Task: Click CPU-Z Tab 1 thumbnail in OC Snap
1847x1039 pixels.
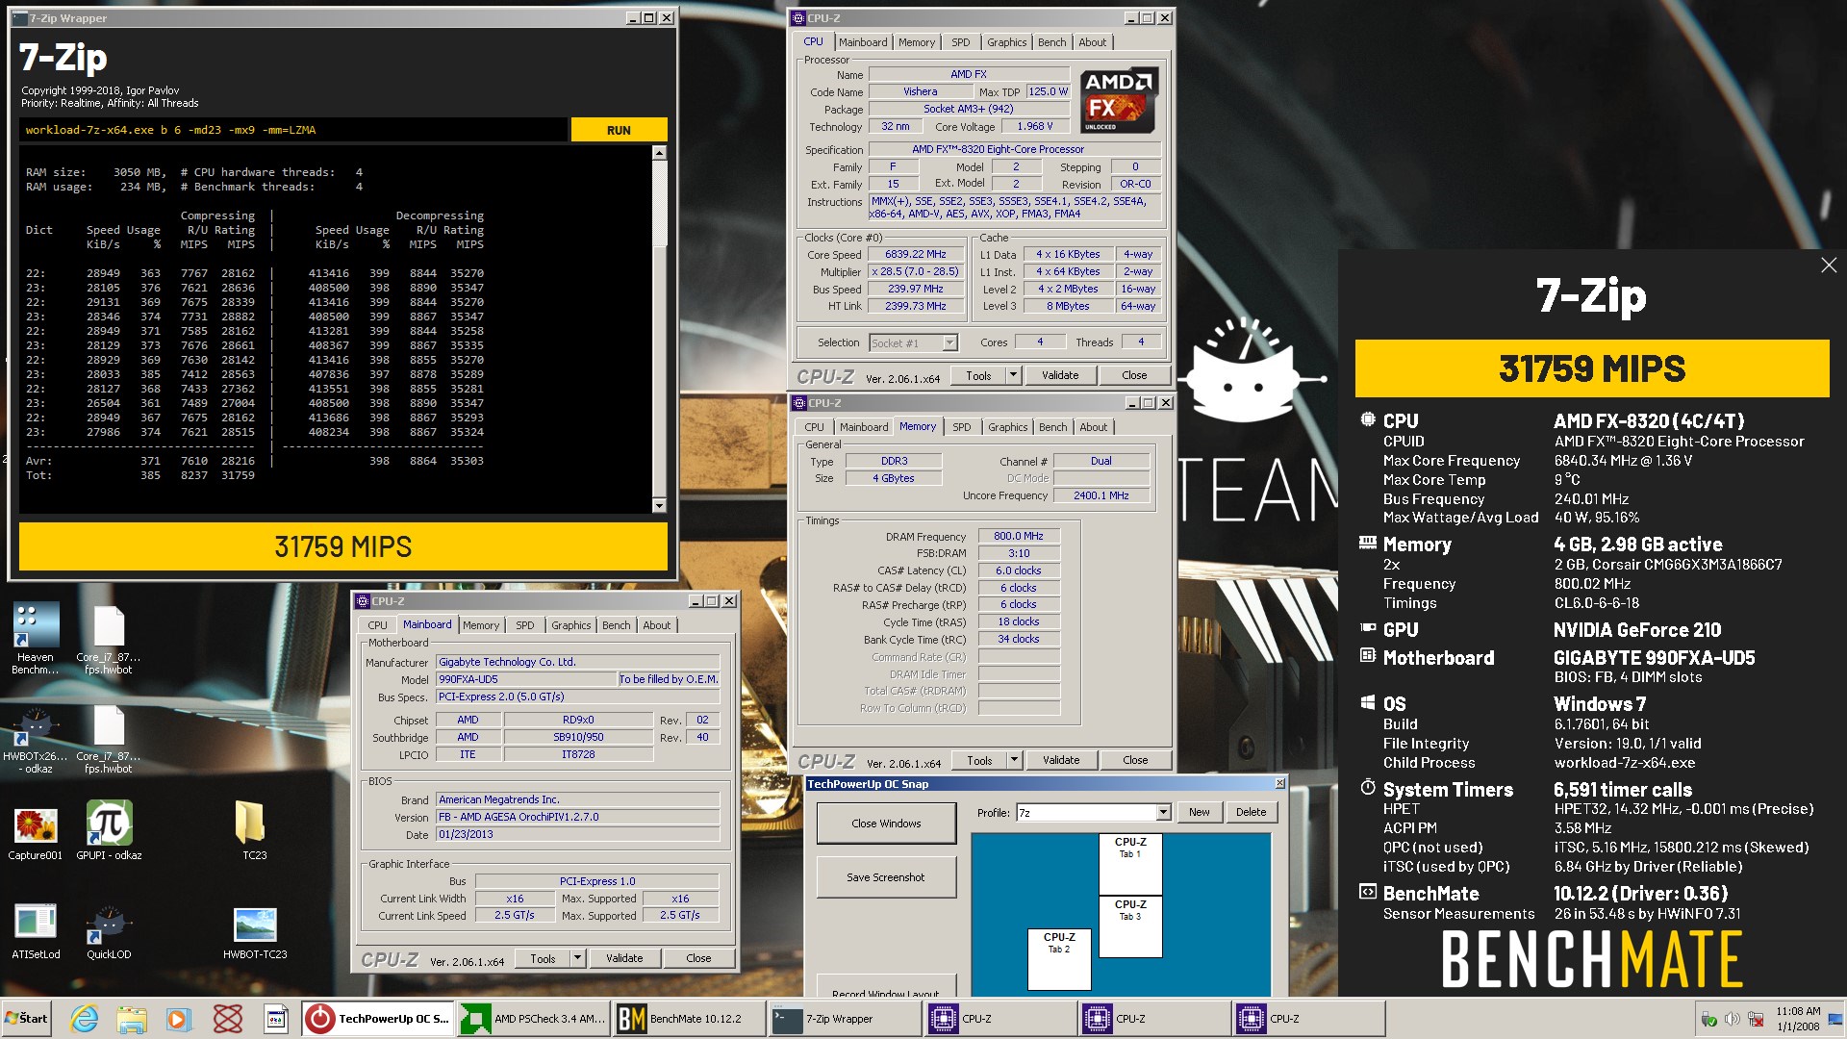Action: pyautogui.click(x=1130, y=864)
